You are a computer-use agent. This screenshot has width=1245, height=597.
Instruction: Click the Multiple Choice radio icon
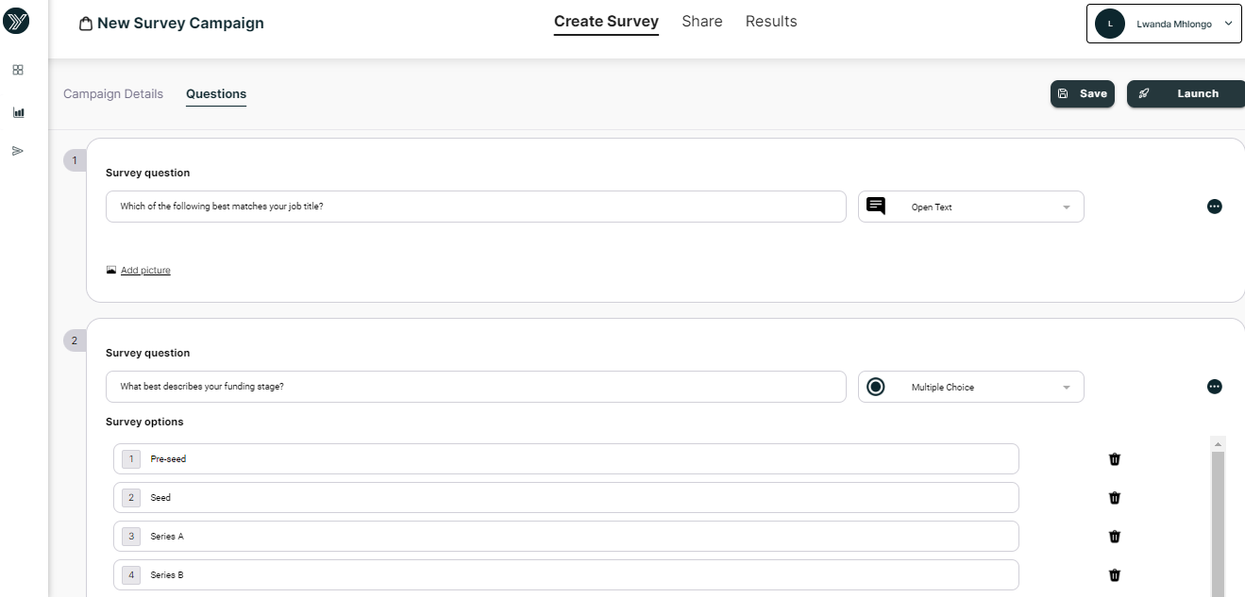click(x=876, y=387)
